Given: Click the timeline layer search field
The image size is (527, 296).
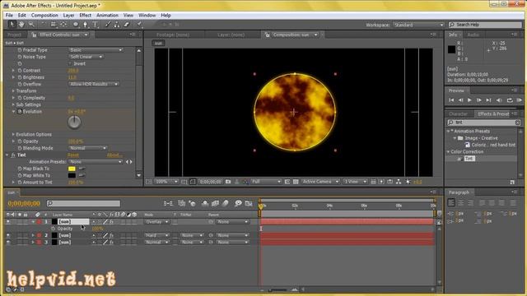Looking at the screenshot, I should point(83,203).
